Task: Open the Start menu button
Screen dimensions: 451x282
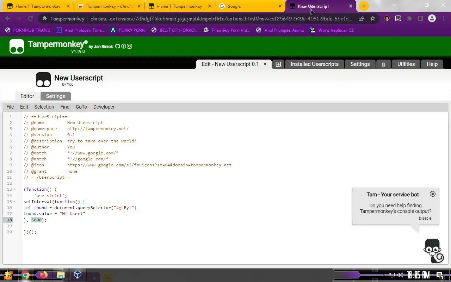Action: 8,275
